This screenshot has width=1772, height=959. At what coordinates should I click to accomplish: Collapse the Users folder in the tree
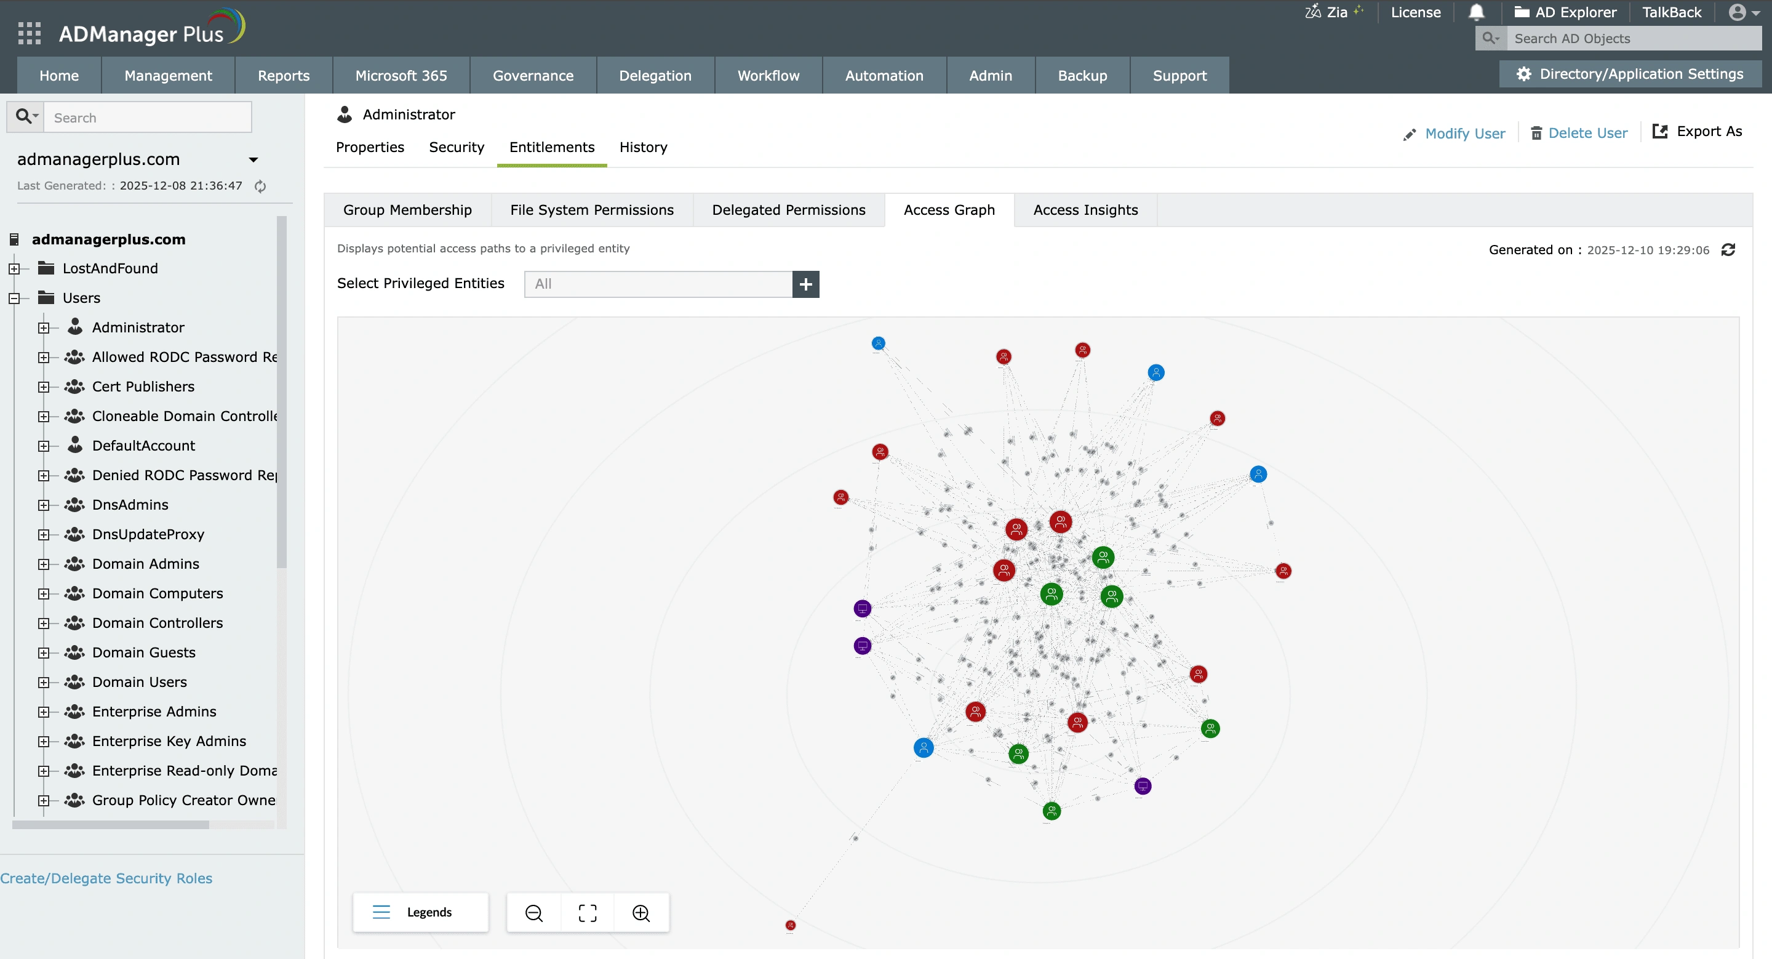click(14, 298)
